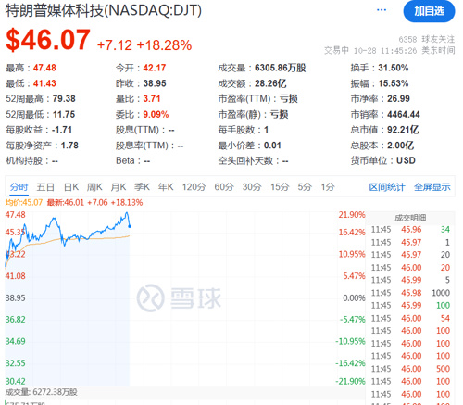Image resolution: width=463 pixels, height=405 pixels.
Task: Select the 日K candlestick tab
Action: point(71,187)
